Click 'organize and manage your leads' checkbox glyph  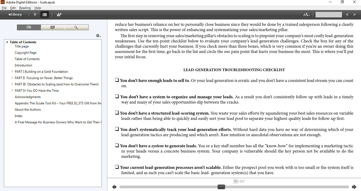pos(117,96)
